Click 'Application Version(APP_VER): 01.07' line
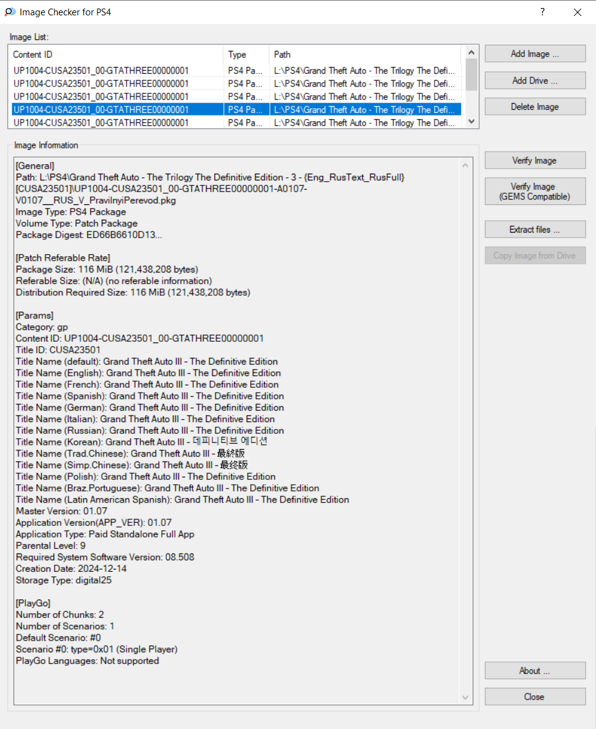The width and height of the screenshot is (596, 729). 94,523
